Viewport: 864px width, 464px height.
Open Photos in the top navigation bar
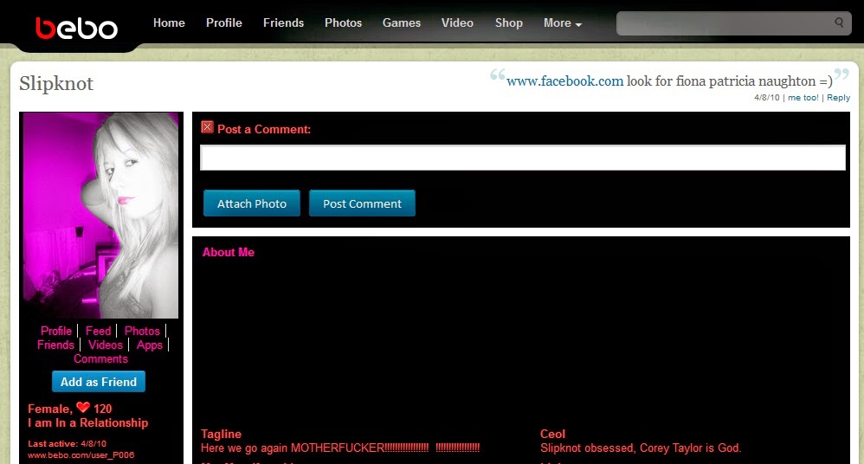344,23
